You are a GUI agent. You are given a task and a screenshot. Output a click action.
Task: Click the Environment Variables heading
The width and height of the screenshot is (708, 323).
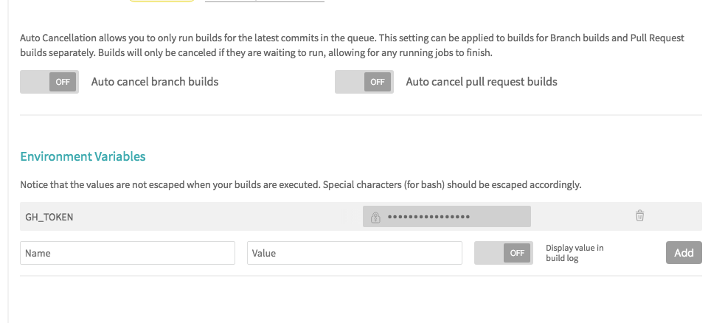point(83,156)
